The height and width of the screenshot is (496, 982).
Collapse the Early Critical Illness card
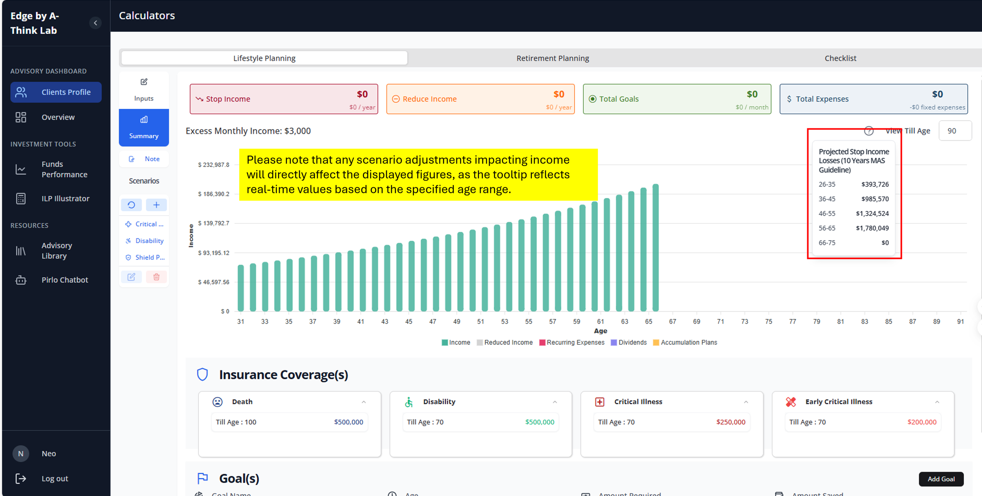tap(937, 402)
